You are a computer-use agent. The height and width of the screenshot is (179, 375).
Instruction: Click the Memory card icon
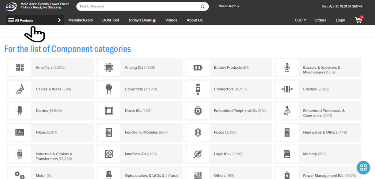click(287, 154)
